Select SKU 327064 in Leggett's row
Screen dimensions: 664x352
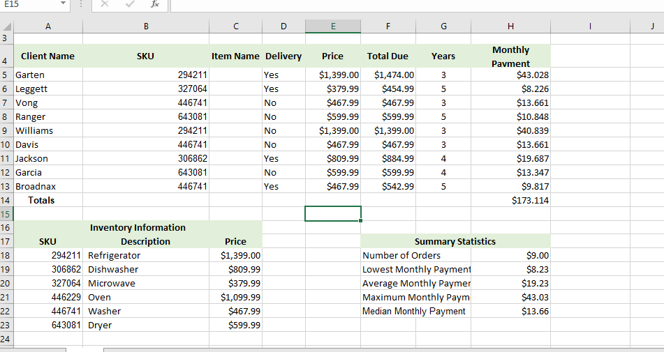[x=146, y=89]
